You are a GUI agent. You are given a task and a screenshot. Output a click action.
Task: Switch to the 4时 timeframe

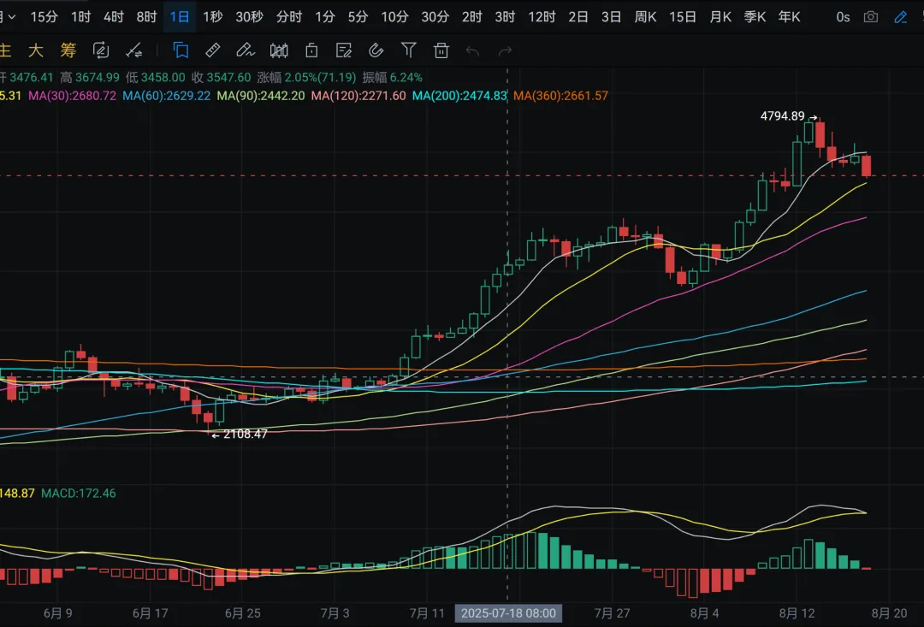(114, 17)
